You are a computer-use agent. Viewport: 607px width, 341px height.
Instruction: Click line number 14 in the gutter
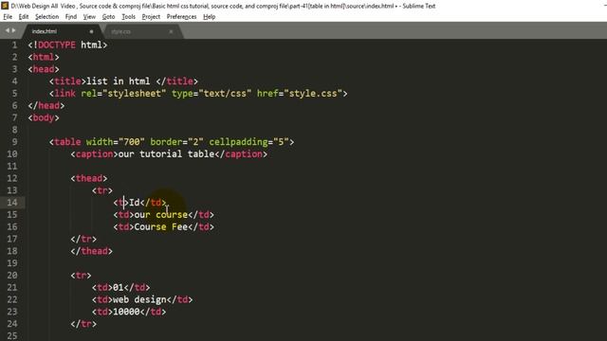(x=12, y=202)
